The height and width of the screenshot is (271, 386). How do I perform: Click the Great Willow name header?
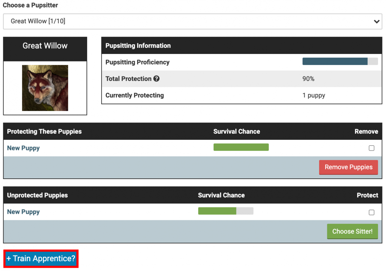click(x=45, y=46)
